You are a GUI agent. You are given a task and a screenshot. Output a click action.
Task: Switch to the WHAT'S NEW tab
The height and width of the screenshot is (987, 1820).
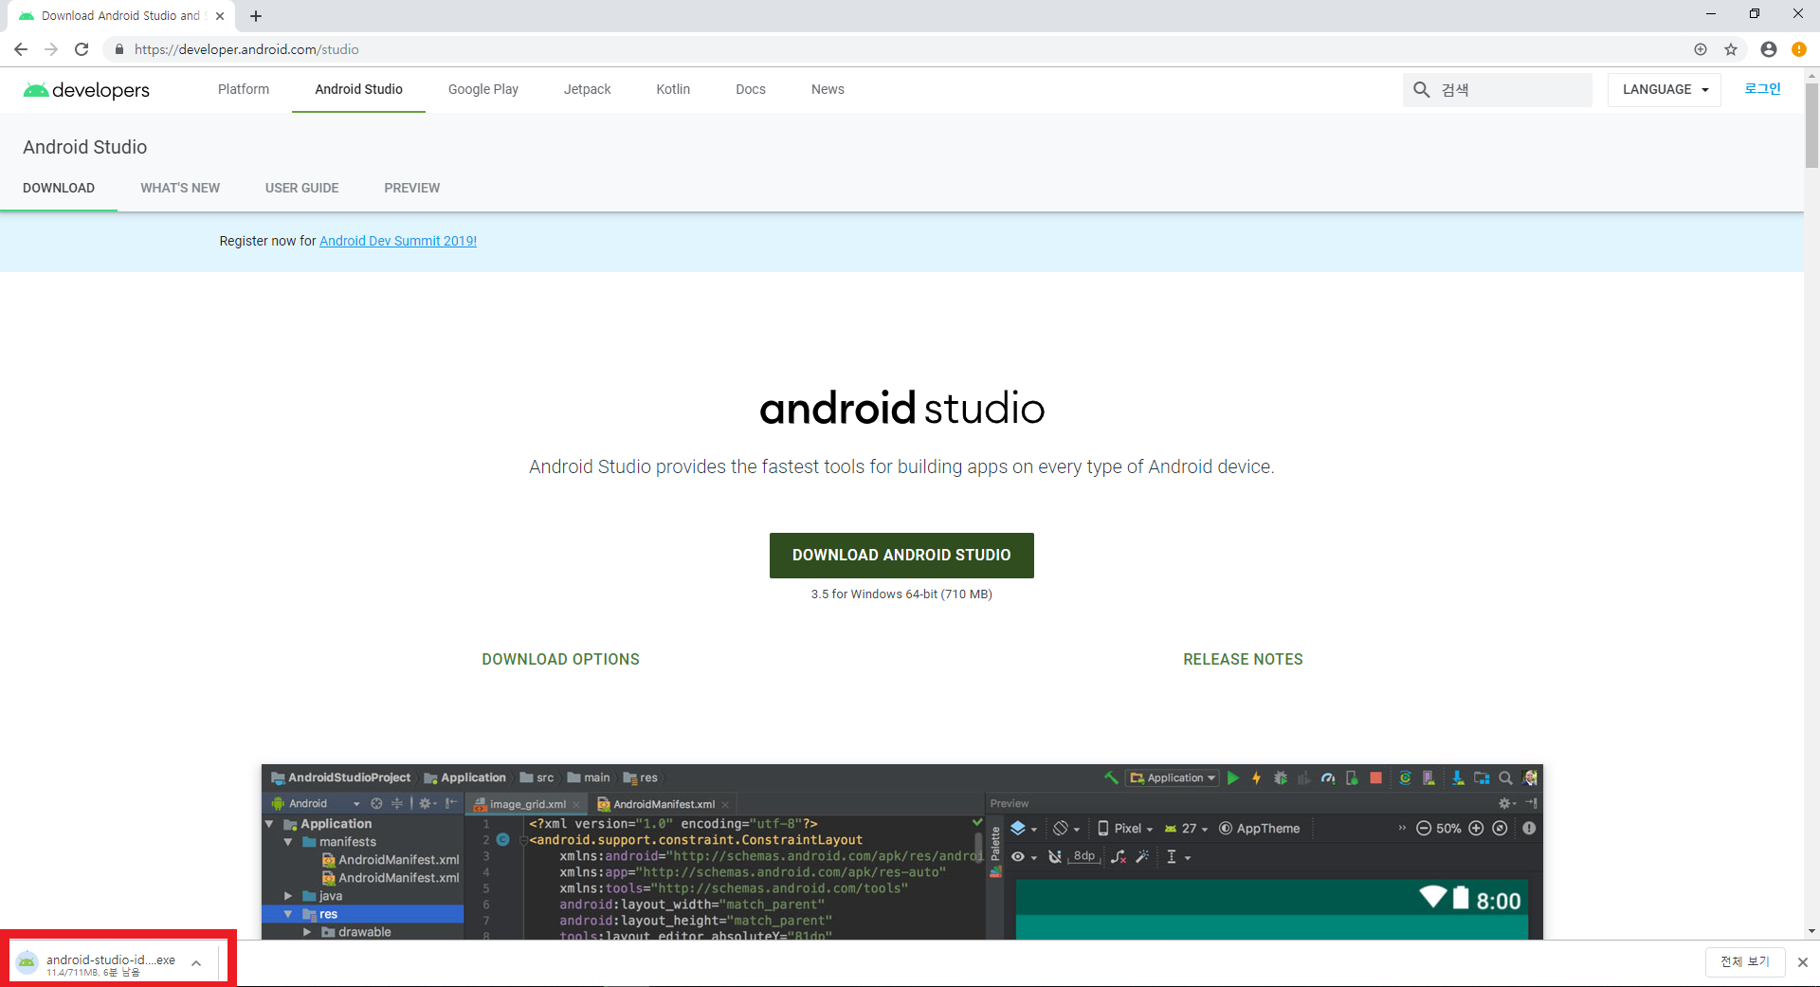click(x=180, y=188)
